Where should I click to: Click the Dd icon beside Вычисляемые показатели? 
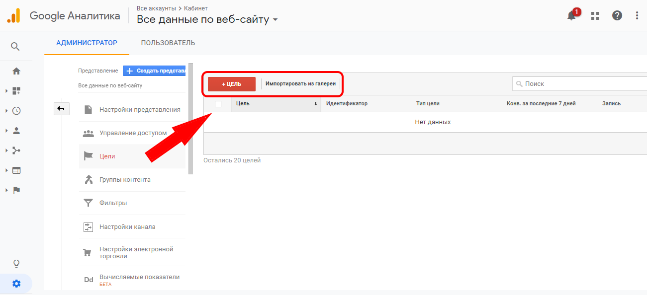click(x=89, y=280)
